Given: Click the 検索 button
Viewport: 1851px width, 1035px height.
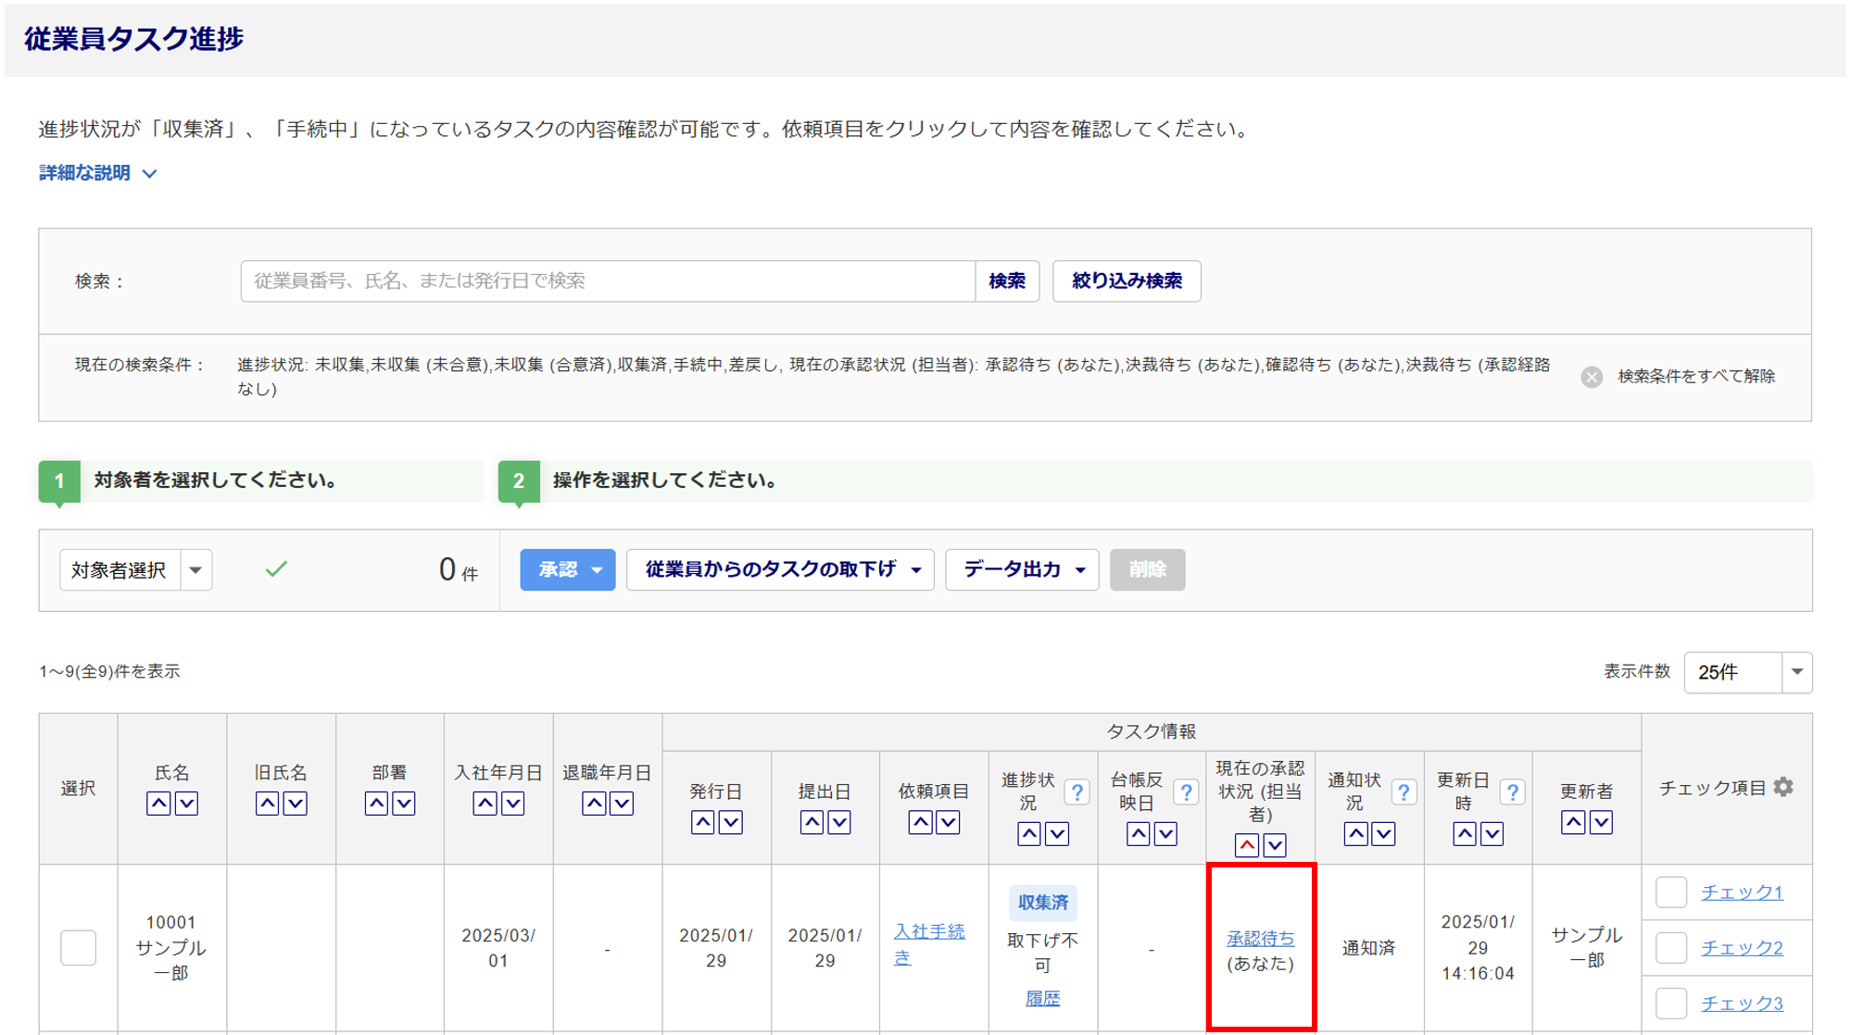Looking at the screenshot, I should tap(1007, 281).
